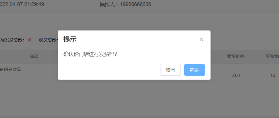Select the 布积分商品 product cell
This screenshot has height=118, width=279.
[10, 70]
